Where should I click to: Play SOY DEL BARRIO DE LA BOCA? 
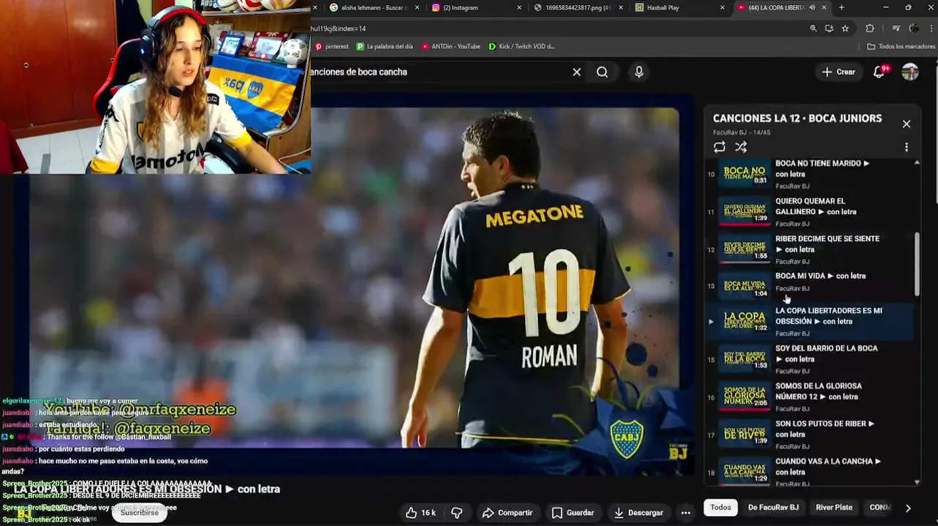click(810, 359)
